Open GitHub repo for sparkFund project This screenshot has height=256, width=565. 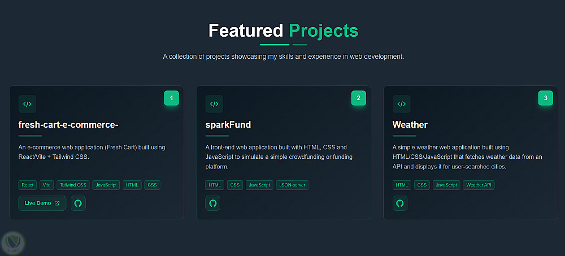click(213, 203)
